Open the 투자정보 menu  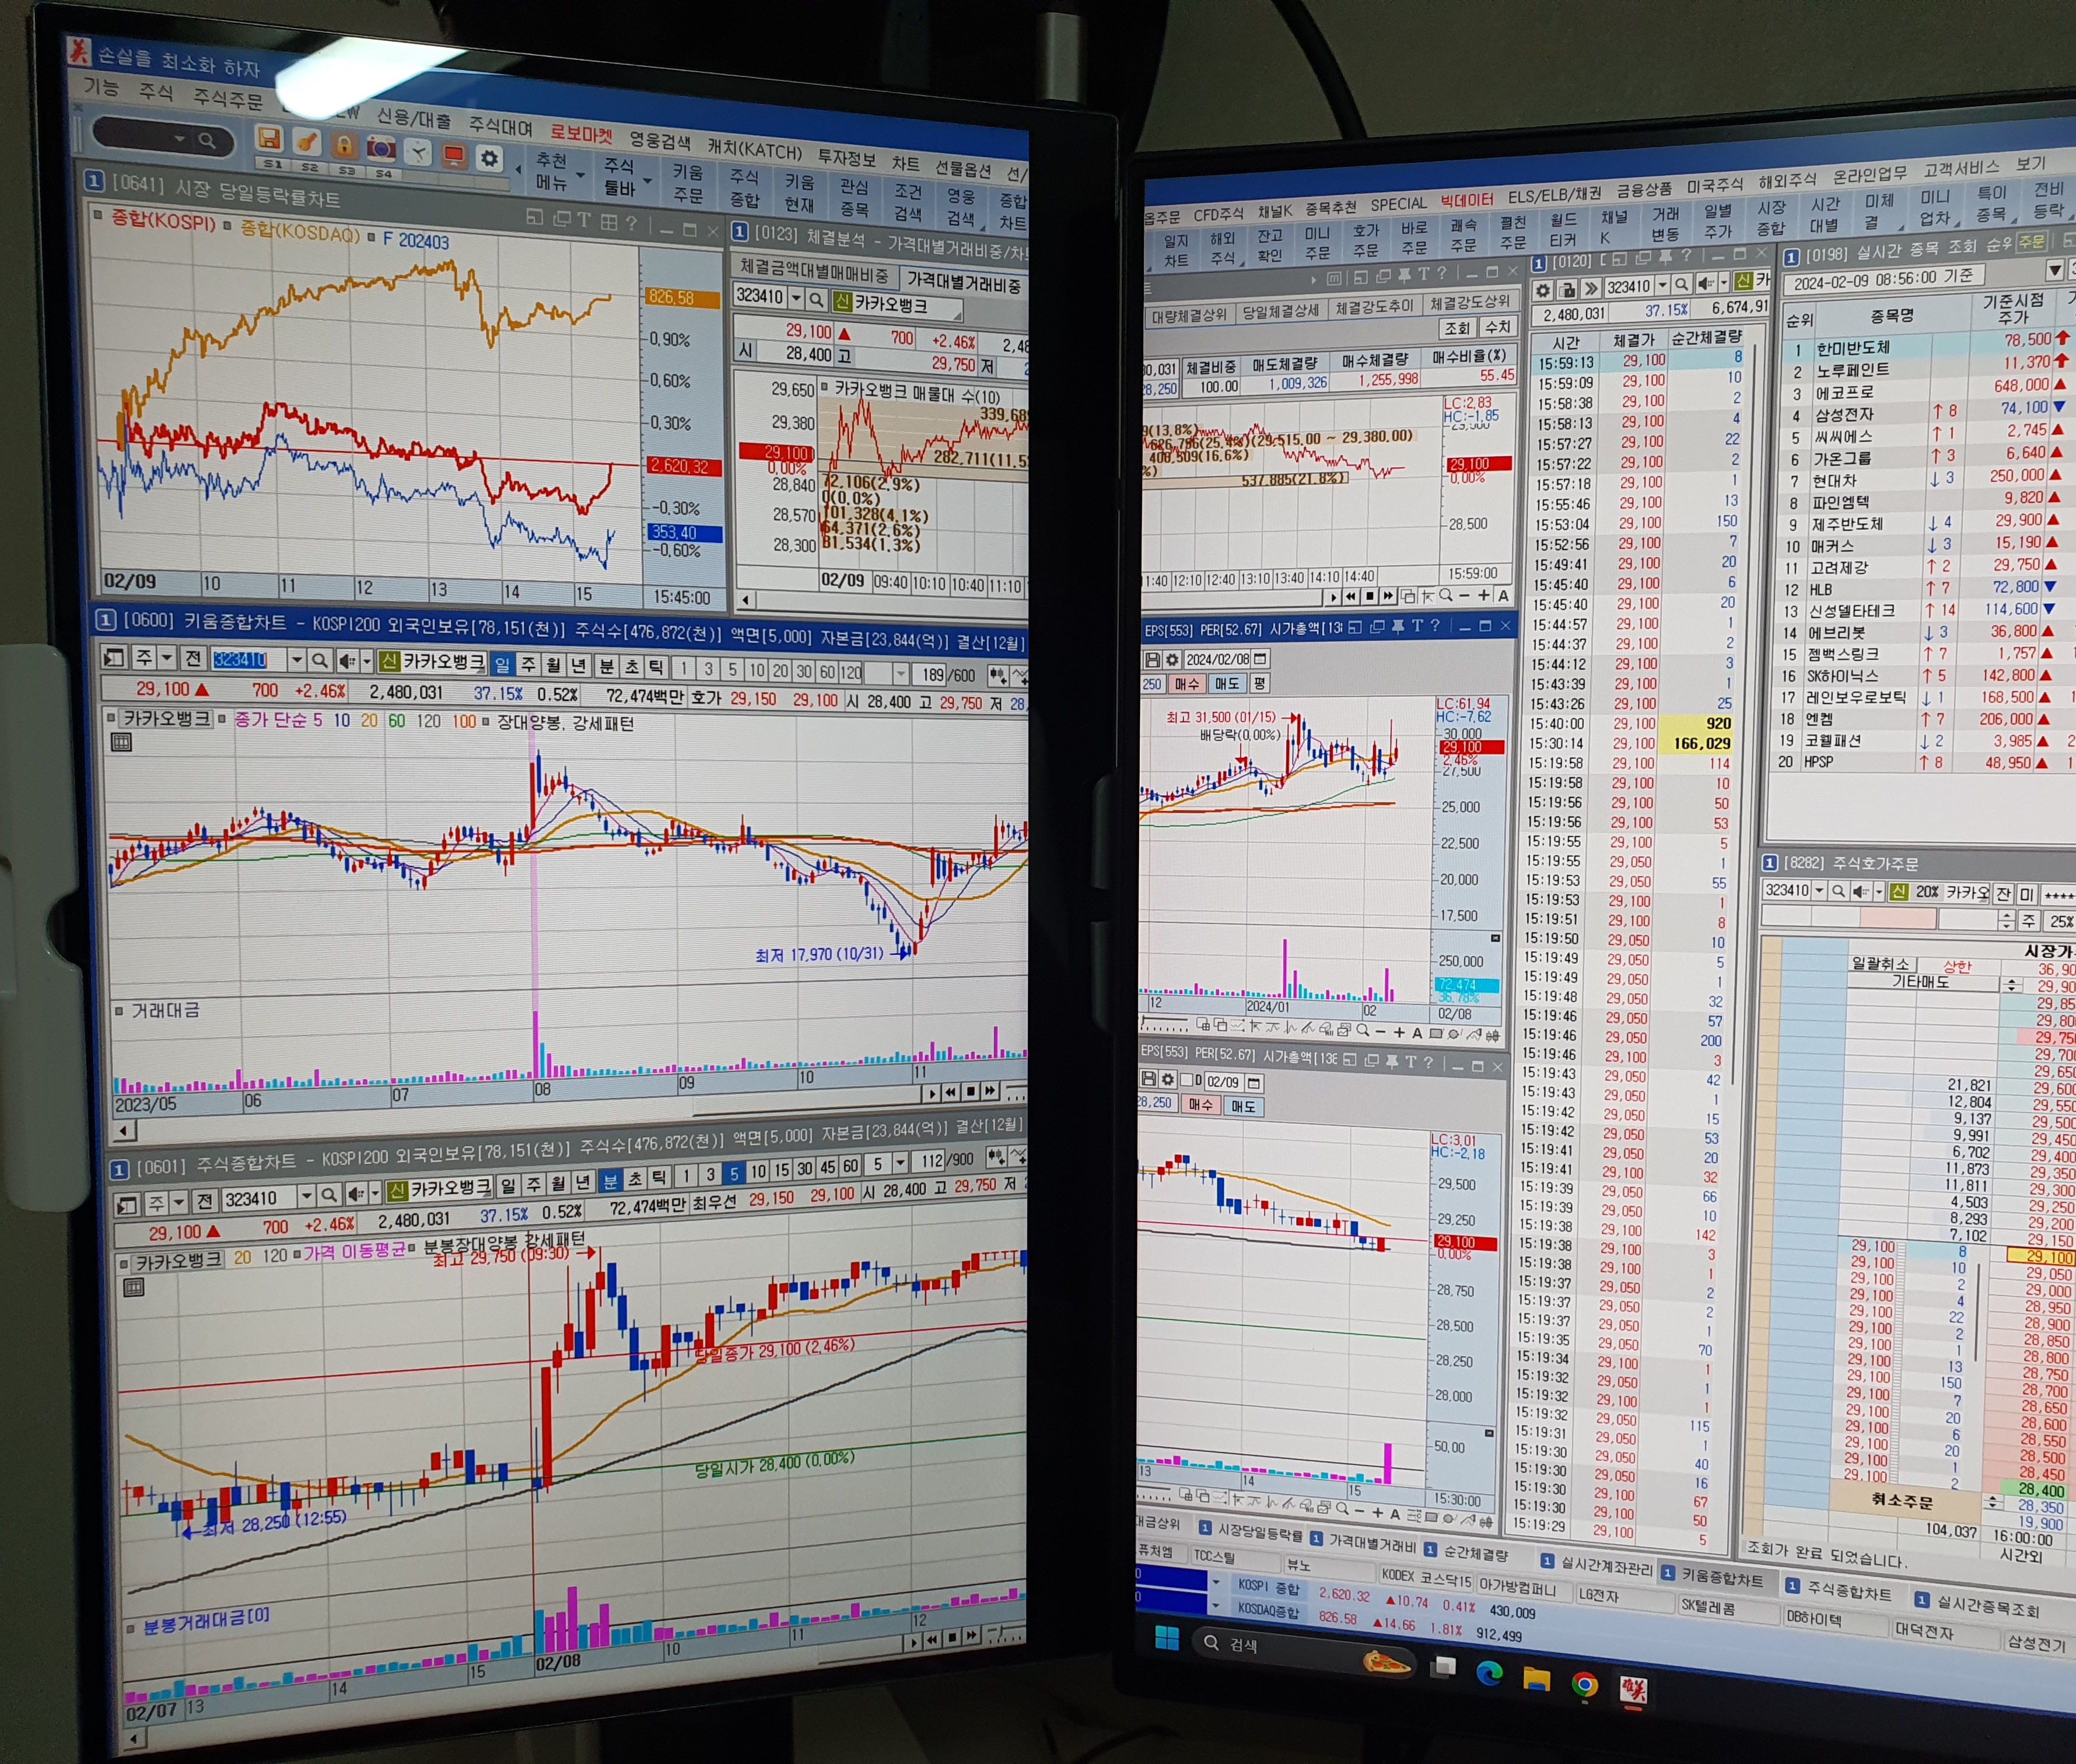tap(847, 158)
